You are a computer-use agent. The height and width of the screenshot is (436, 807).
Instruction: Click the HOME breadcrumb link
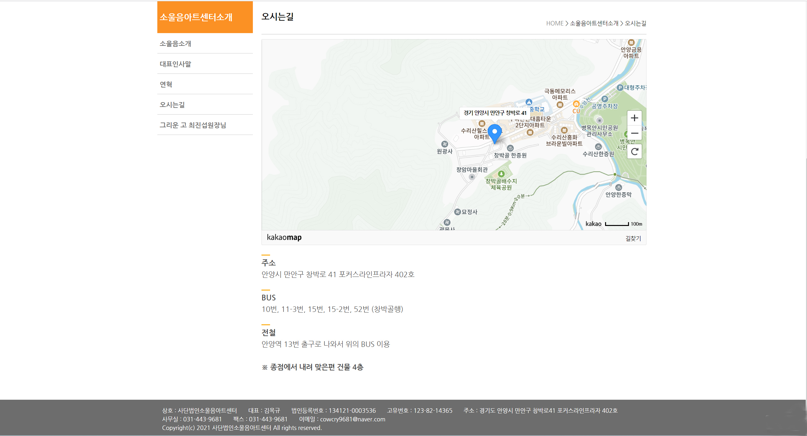pyautogui.click(x=554, y=23)
